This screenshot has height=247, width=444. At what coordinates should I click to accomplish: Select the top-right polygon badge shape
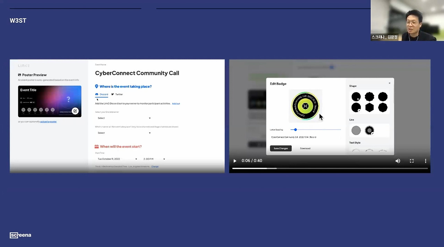tap(383, 97)
